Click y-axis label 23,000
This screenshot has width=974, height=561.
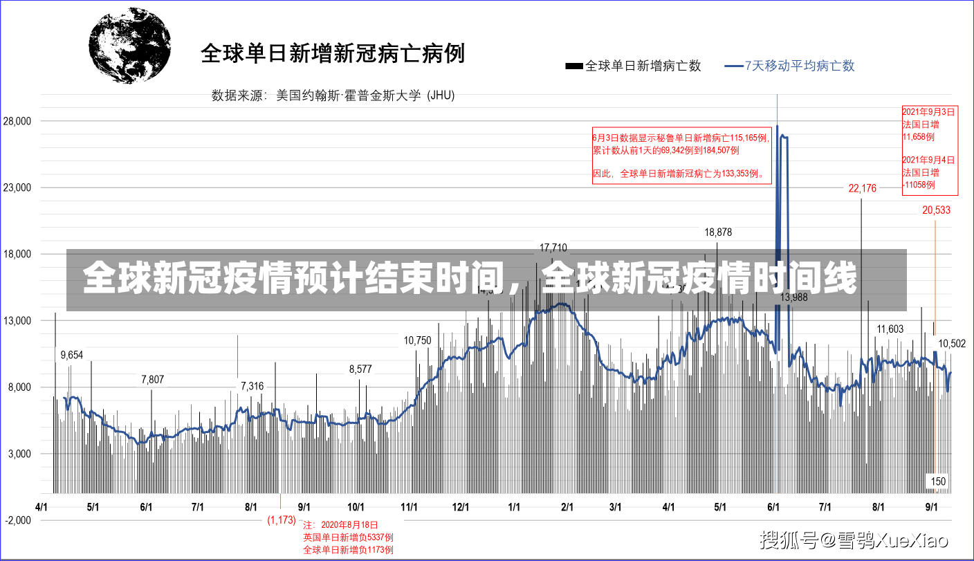[19, 187]
